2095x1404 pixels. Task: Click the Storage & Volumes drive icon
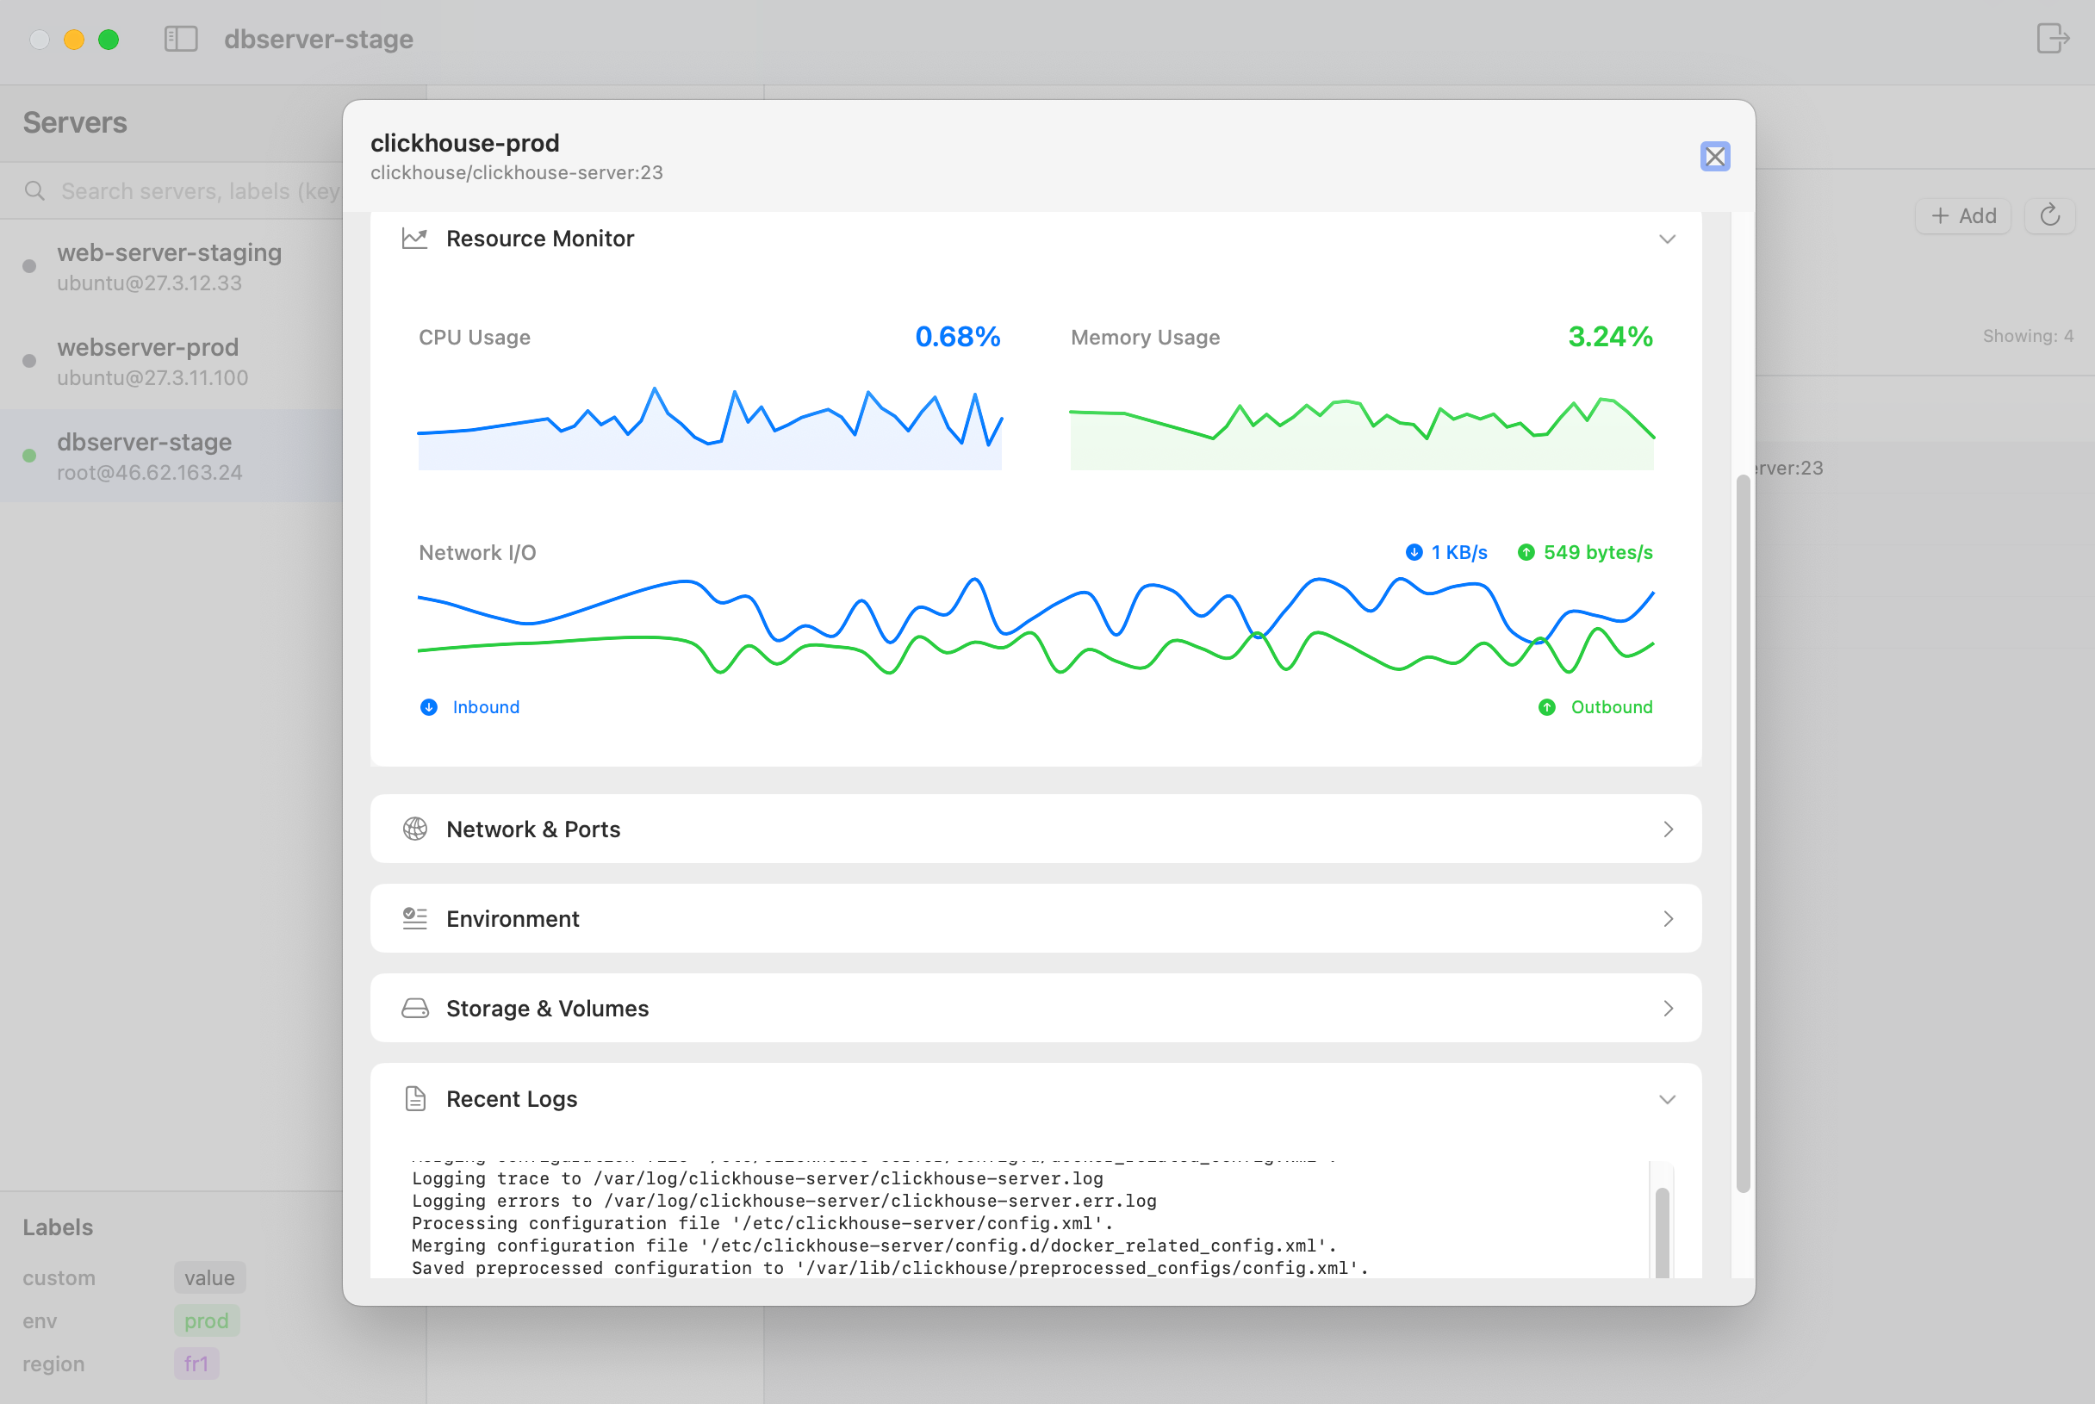tap(414, 1009)
